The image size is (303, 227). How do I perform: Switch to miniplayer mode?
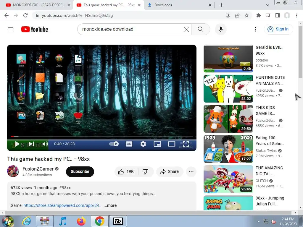click(157, 144)
